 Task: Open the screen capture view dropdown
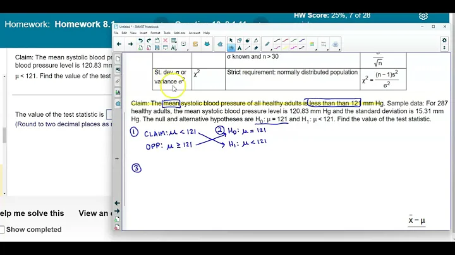(x=183, y=44)
